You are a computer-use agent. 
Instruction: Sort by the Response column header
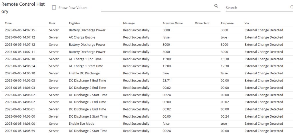227,23
